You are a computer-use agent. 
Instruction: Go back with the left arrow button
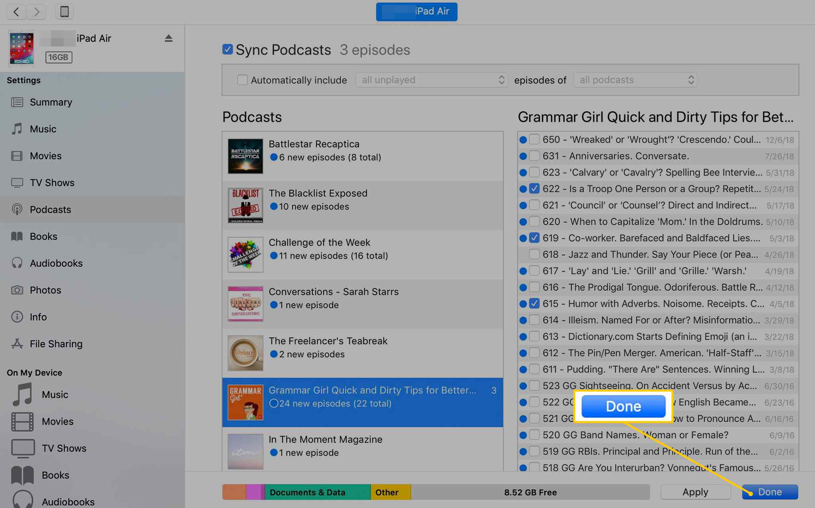(16, 12)
